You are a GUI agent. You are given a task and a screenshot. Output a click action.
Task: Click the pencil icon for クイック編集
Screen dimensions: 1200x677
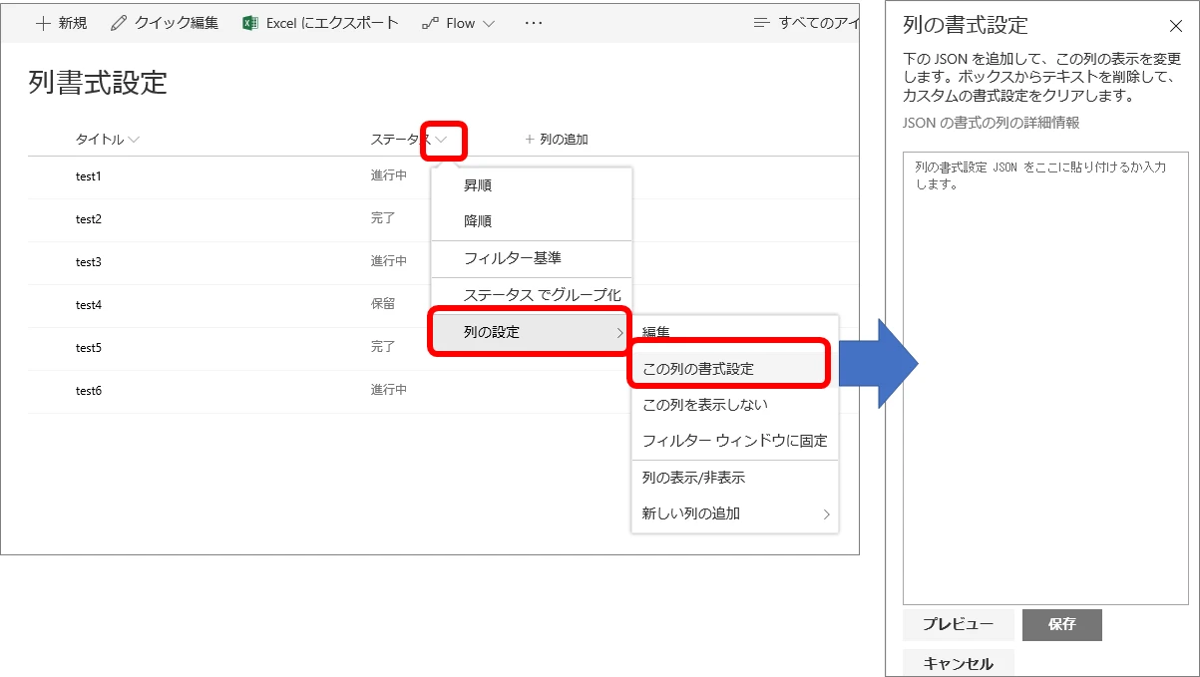[x=119, y=23]
